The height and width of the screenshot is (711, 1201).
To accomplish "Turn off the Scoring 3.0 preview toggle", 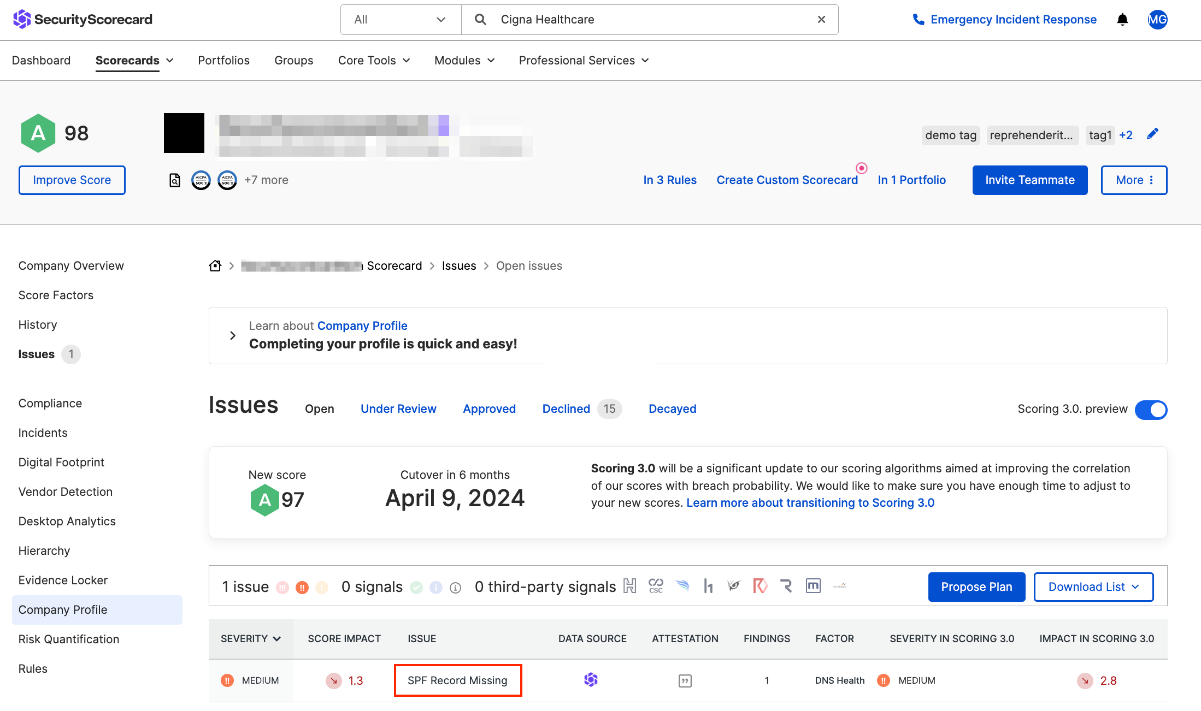I will click(1151, 410).
